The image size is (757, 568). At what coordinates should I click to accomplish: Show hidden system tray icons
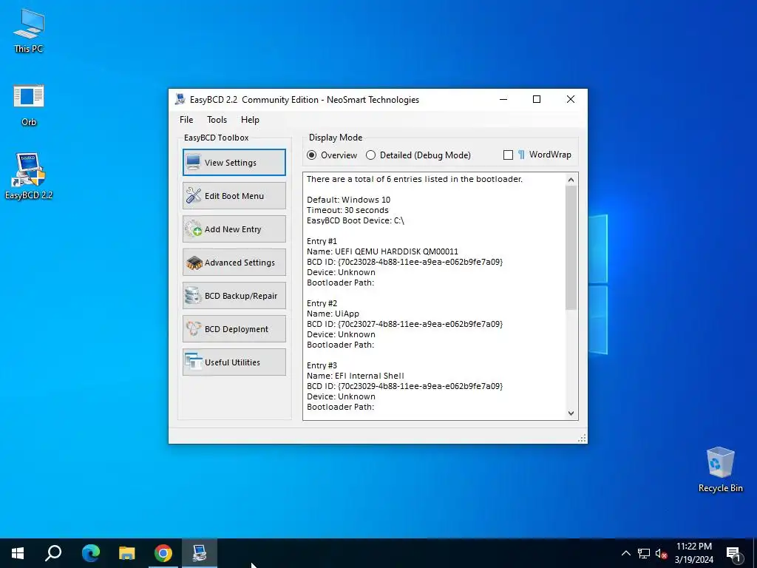(625, 553)
